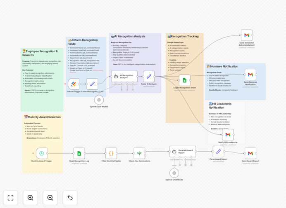Viewport: 286px width, 208px height.
Task: Select the Parse Award Report node
Action: point(219,152)
